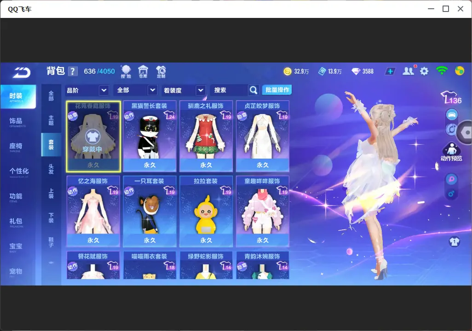This screenshot has width=472, height=331.
Task: Switch to car view icon
Action: coord(452,114)
